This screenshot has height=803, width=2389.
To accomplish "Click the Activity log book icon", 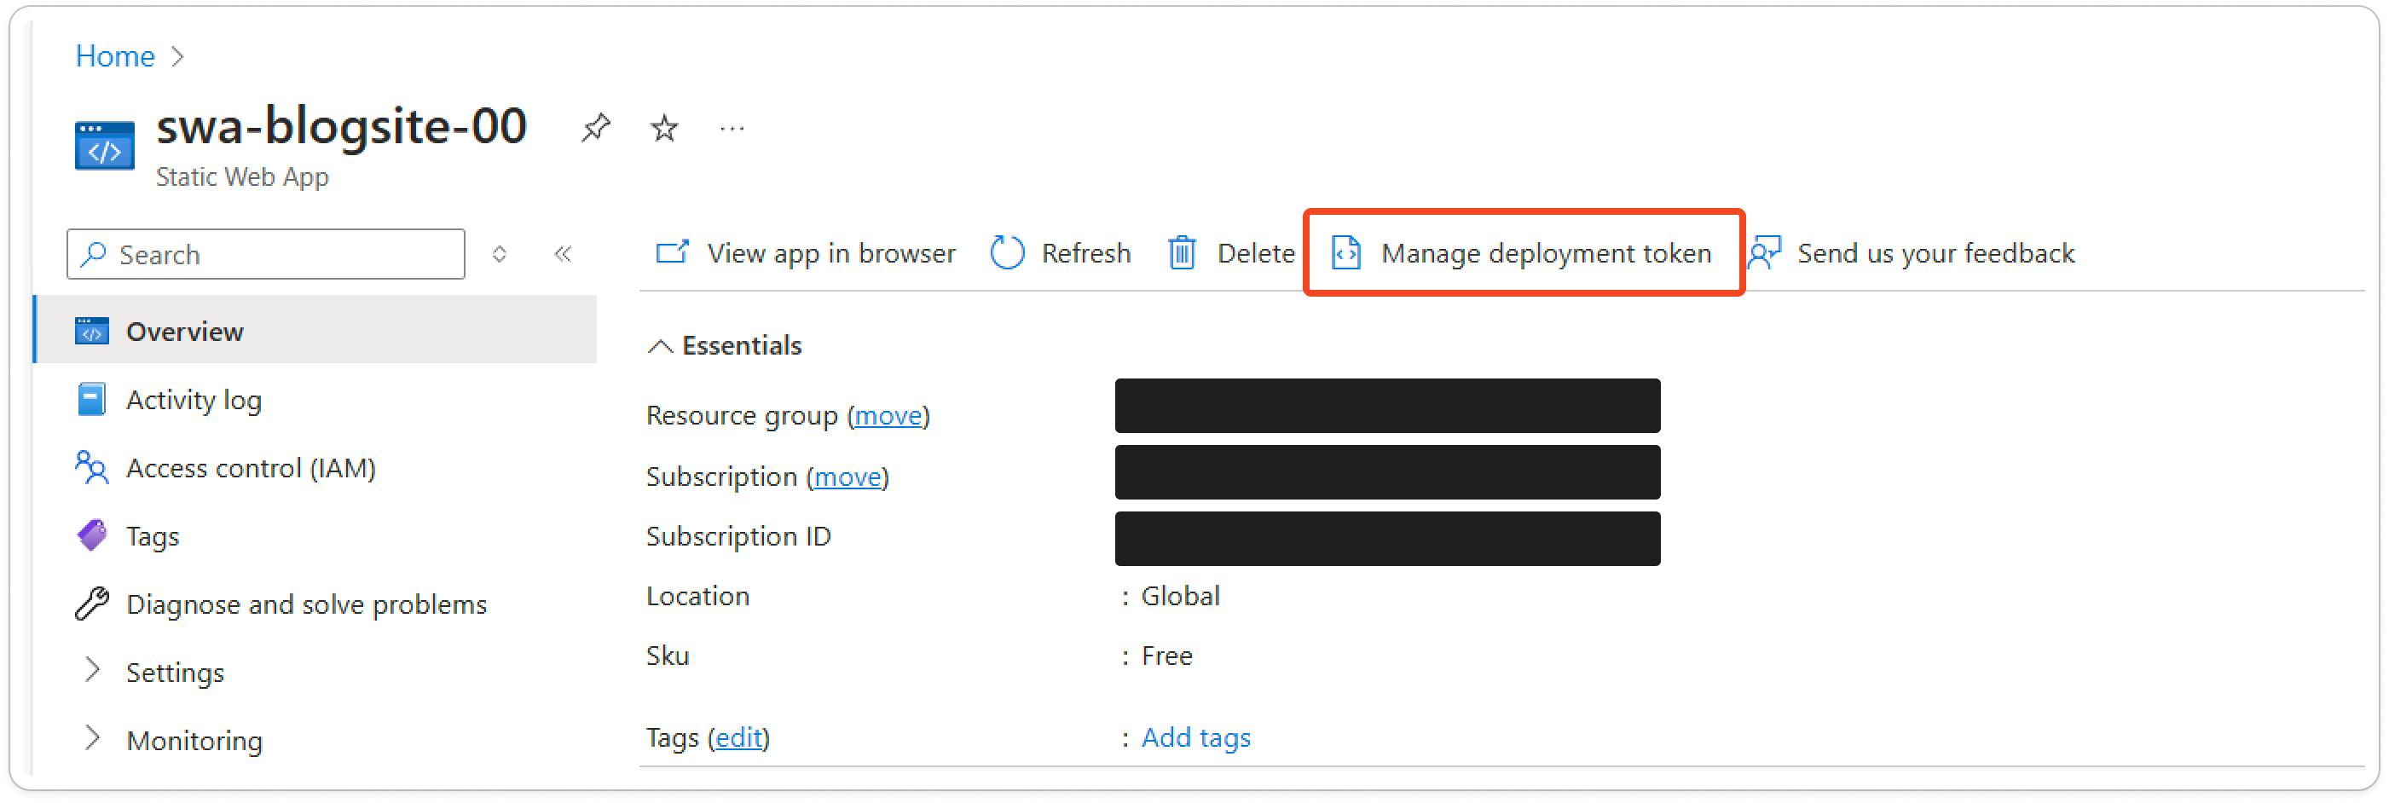I will coord(92,400).
